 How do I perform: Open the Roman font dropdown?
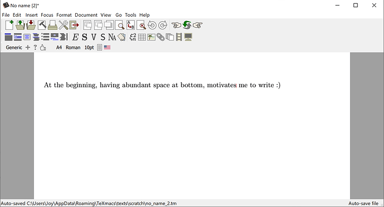point(73,47)
